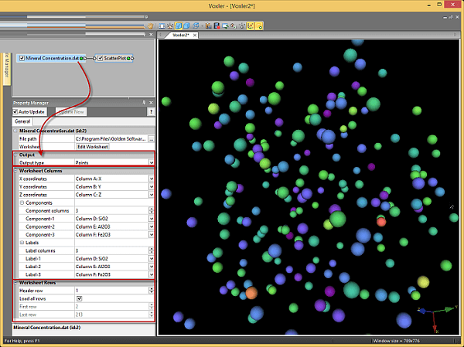The width and height of the screenshot is (464, 347).
Task: Click the Output type property label
Action: click(32, 163)
